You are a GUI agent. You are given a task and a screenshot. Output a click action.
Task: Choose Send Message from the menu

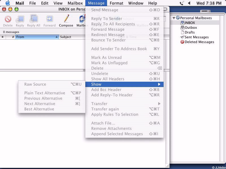click(x=124, y=10)
